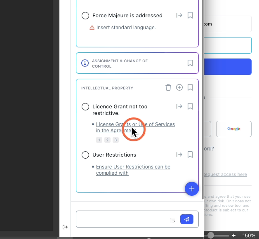Click Google sign-in button in background window

[234, 129]
